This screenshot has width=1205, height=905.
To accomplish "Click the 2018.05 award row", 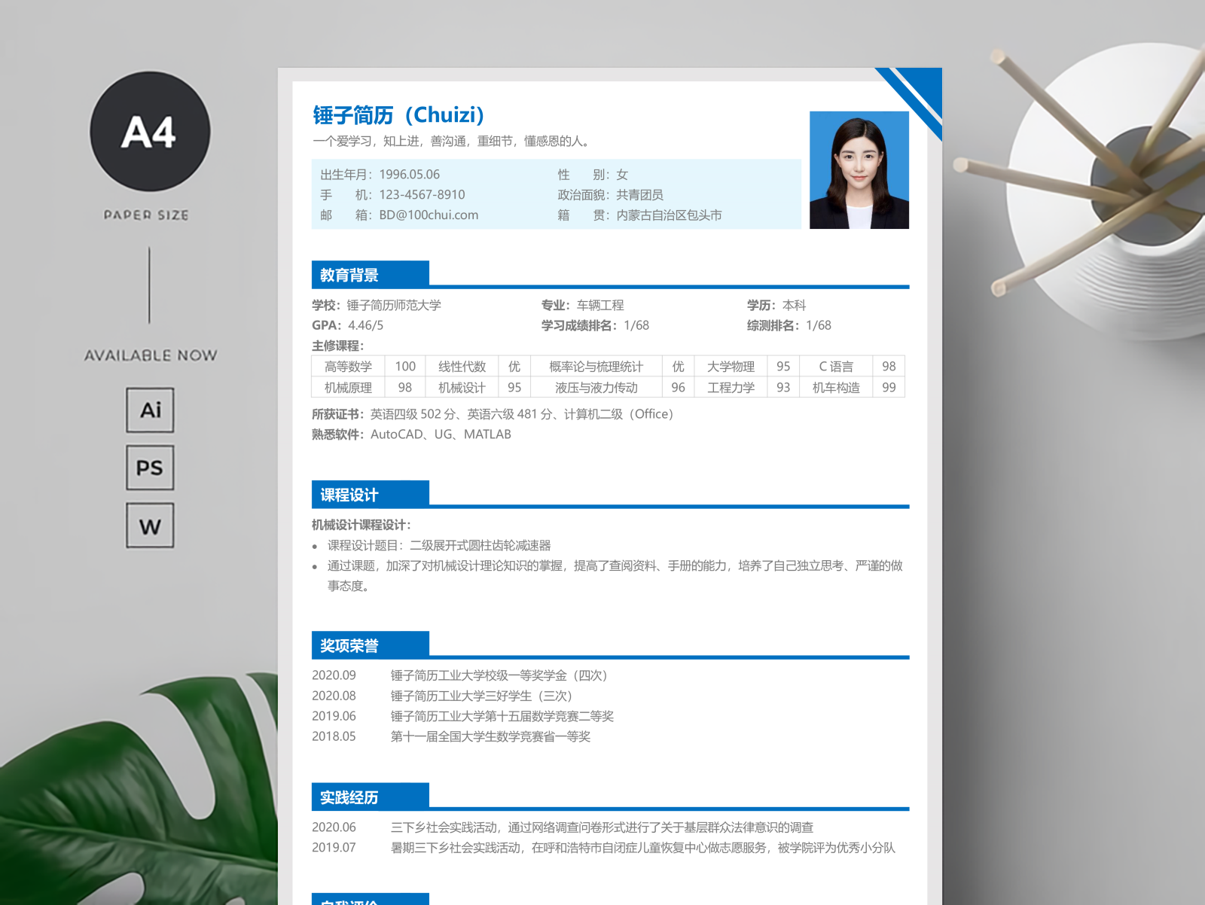I will click(x=451, y=736).
